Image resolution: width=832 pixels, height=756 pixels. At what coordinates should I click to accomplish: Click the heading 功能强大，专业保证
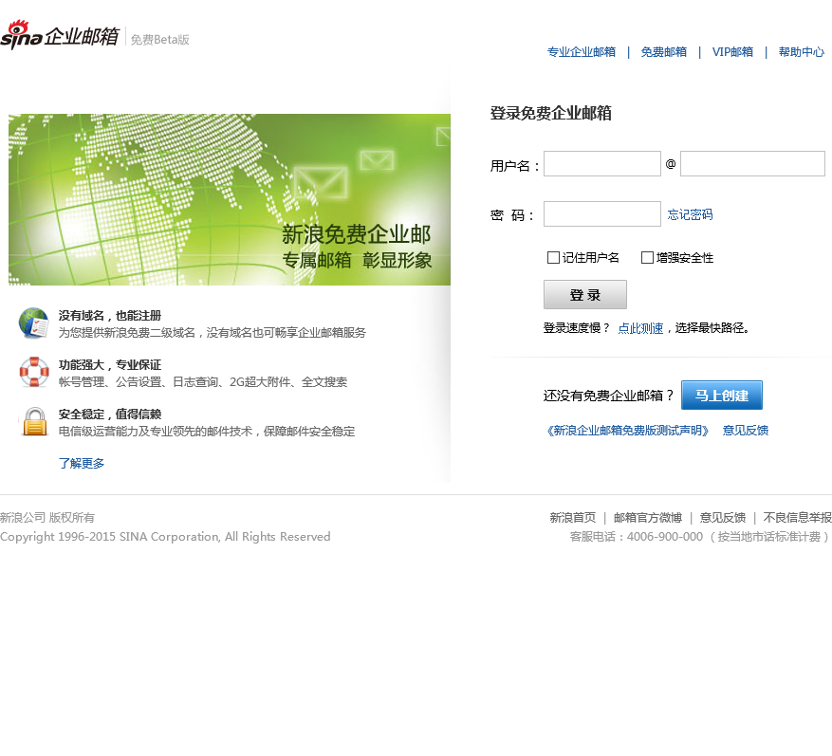(x=110, y=365)
